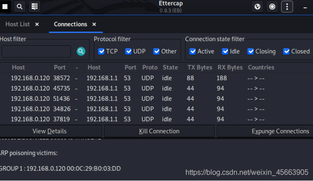Apply host filter with teal search icon
The image size is (313, 181).
81,51
